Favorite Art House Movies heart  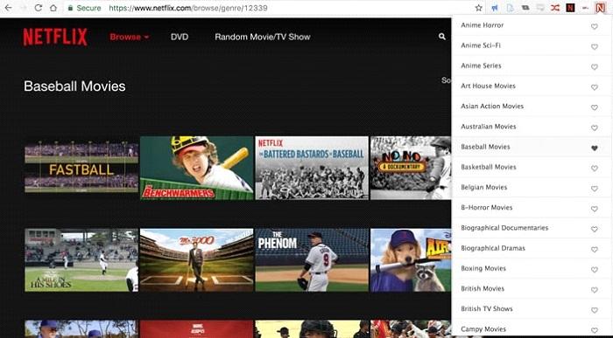click(x=595, y=87)
